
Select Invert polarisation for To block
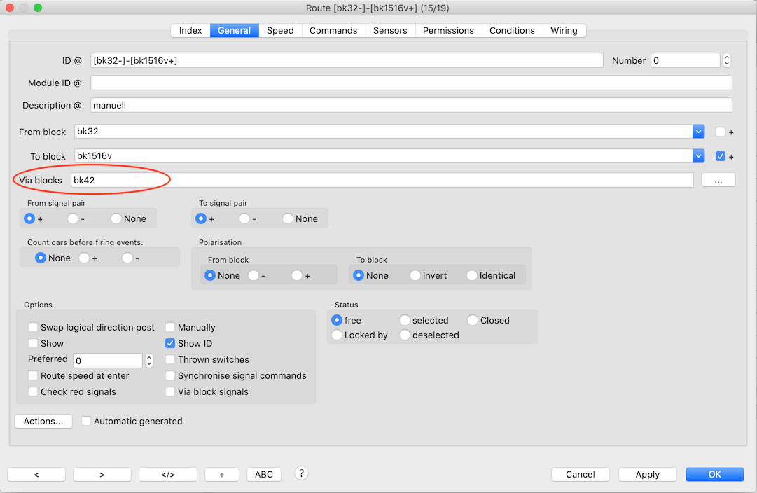(x=416, y=275)
